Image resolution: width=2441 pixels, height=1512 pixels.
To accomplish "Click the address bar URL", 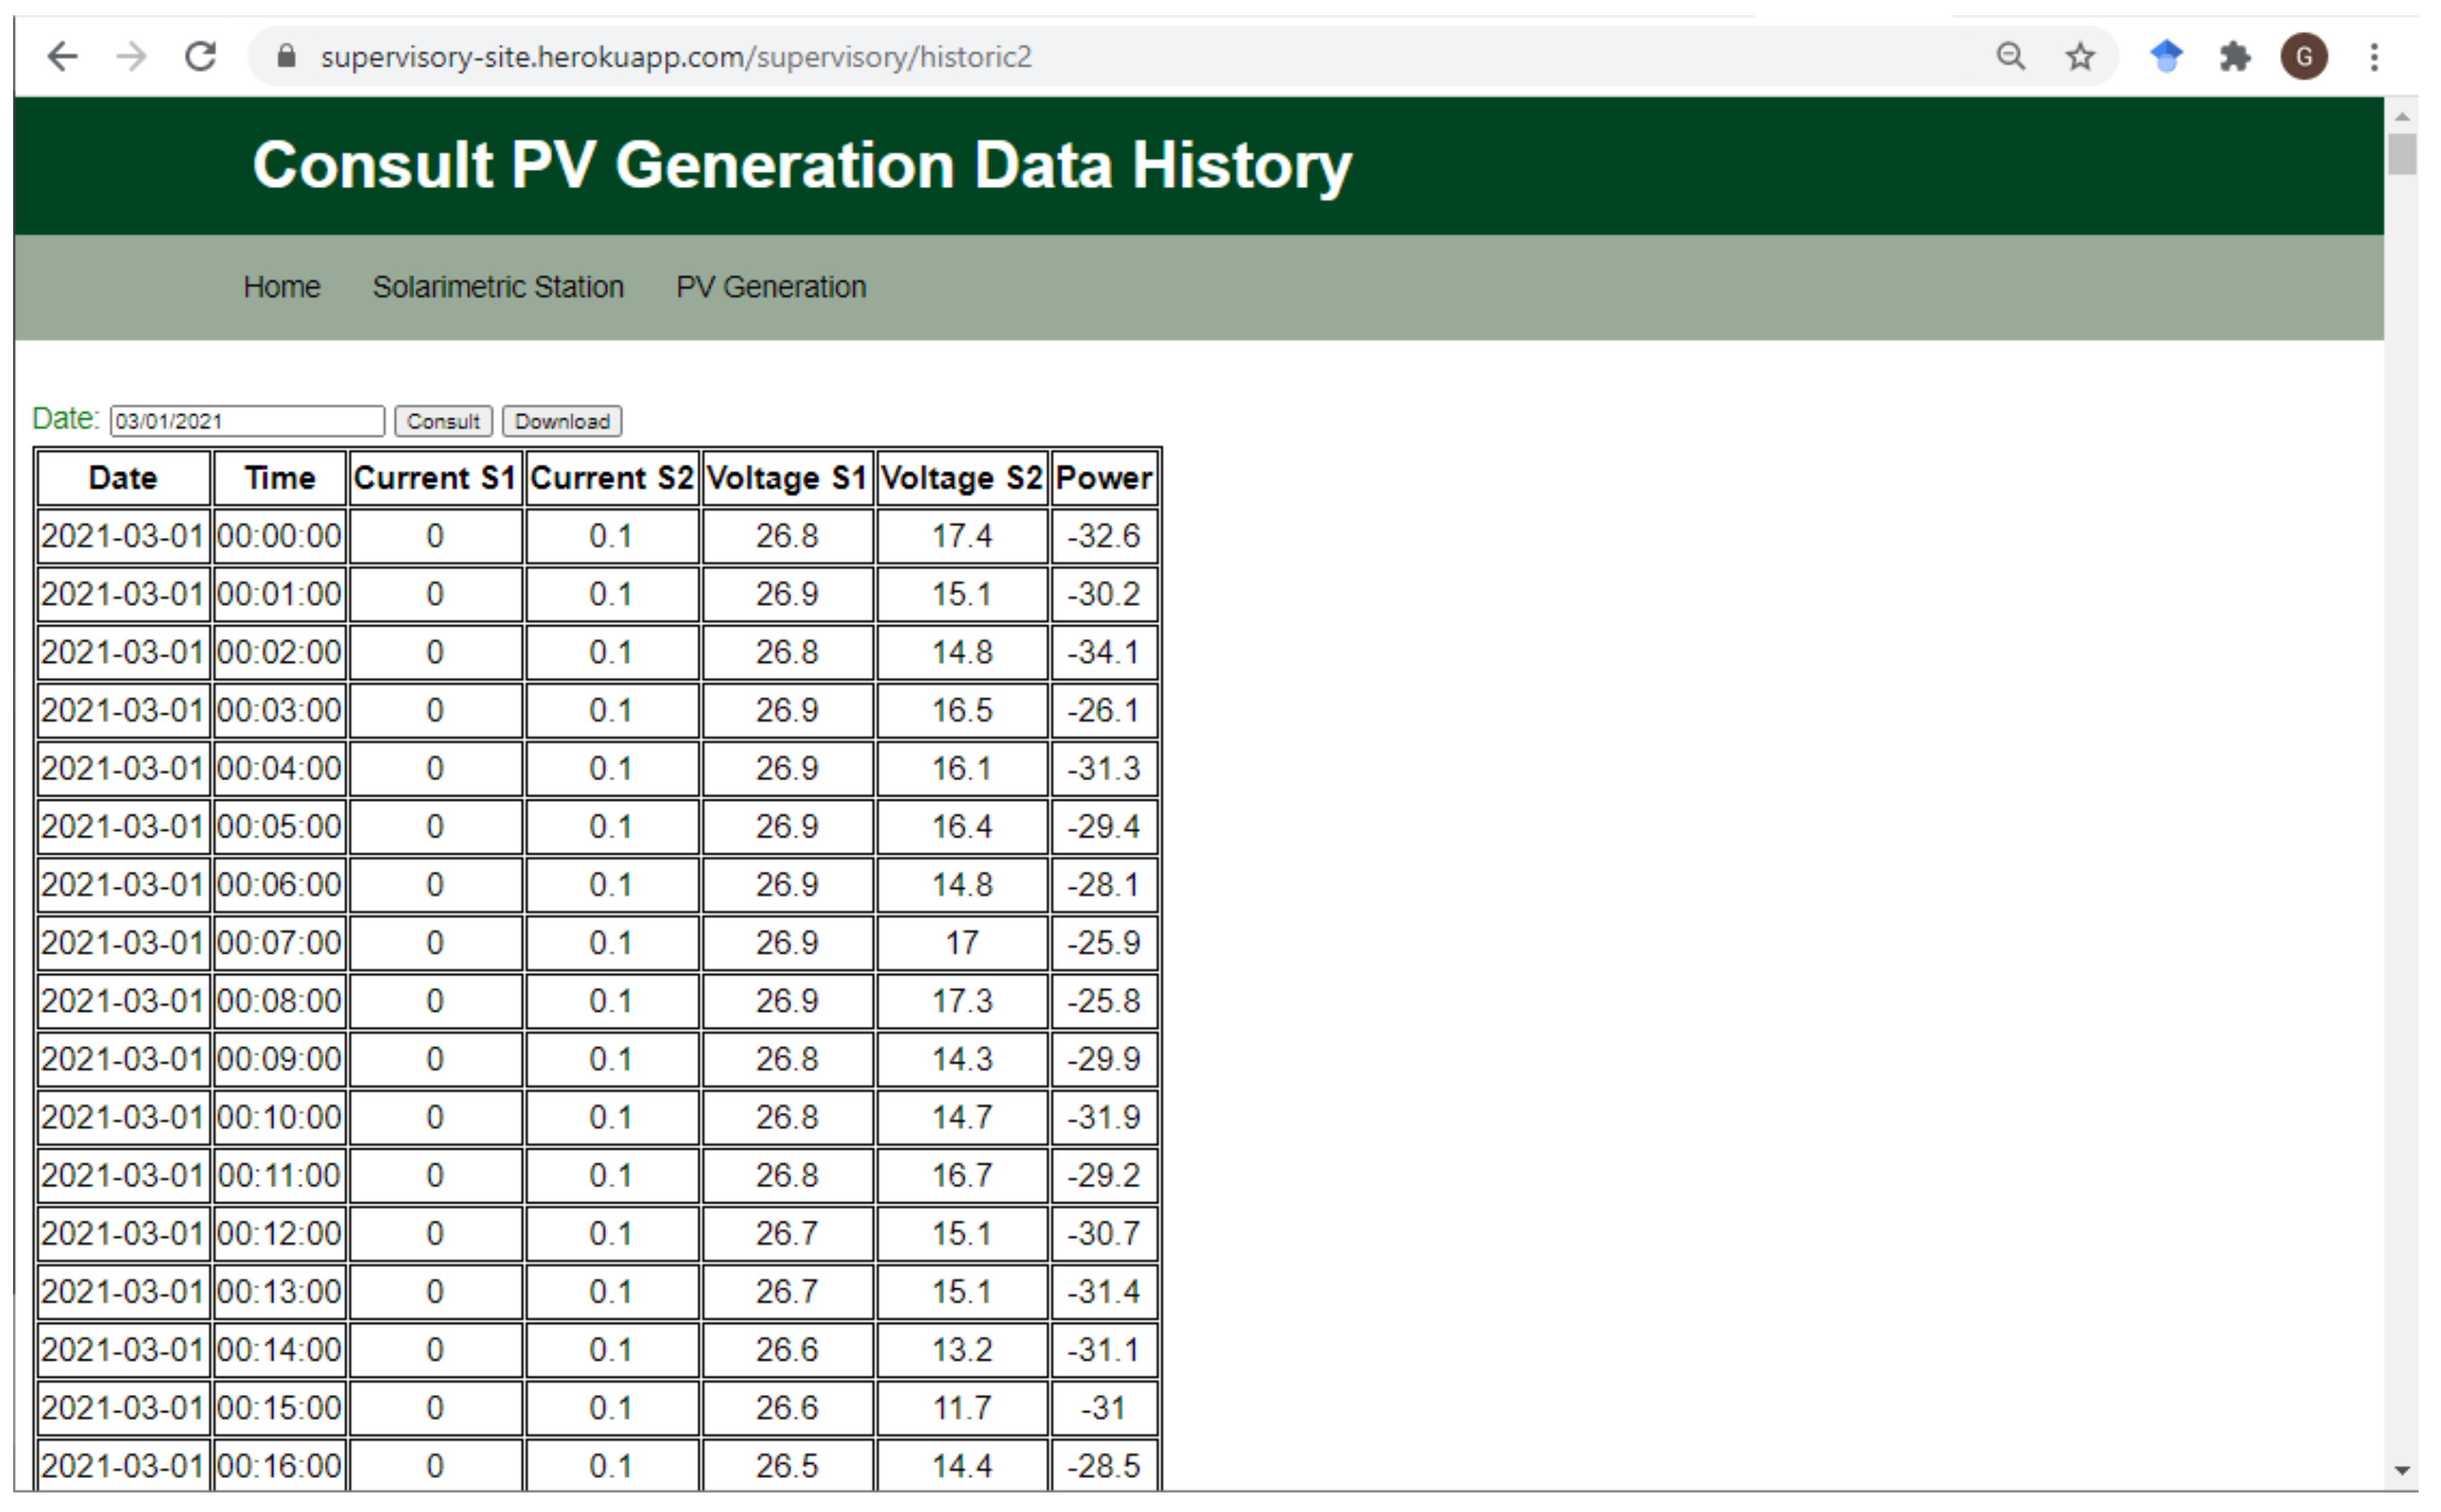I will click(x=675, y=57).
